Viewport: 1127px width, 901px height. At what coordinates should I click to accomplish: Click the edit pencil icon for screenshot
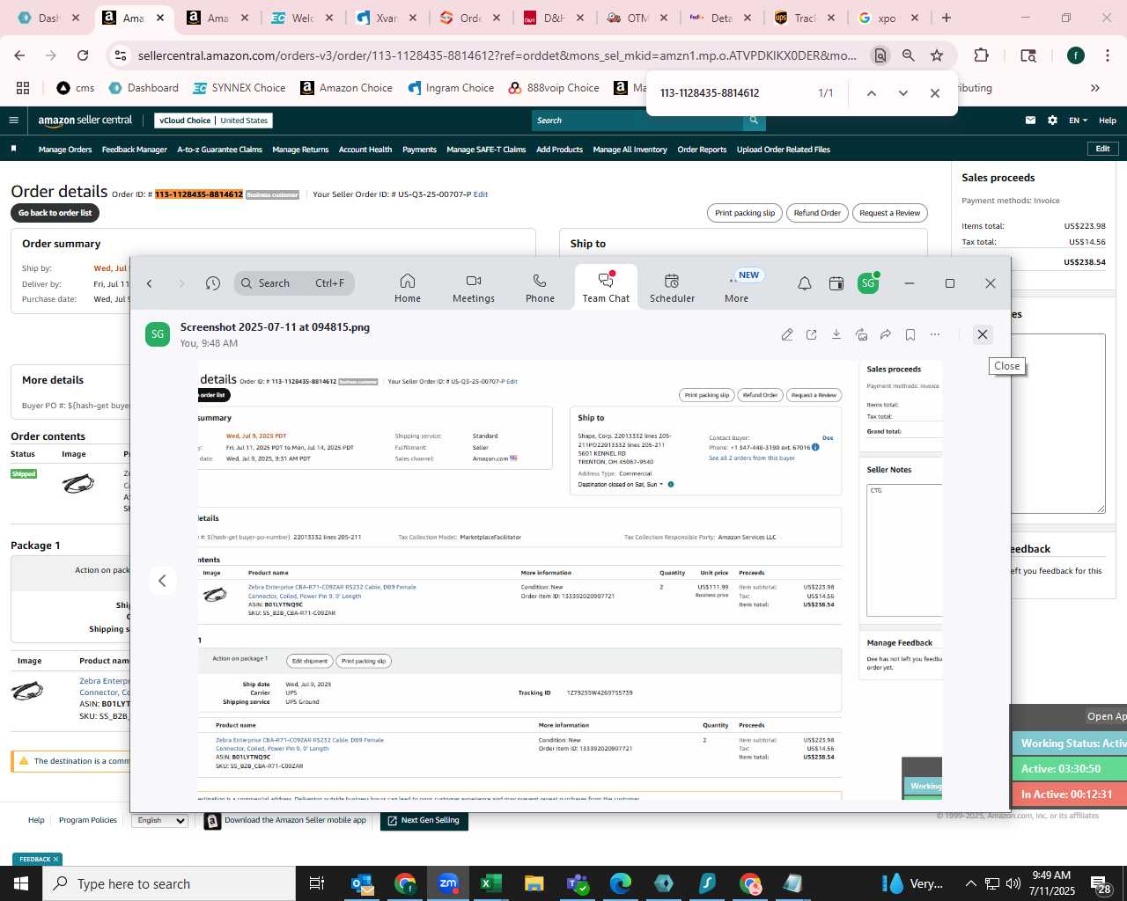(x=787, y=334)
